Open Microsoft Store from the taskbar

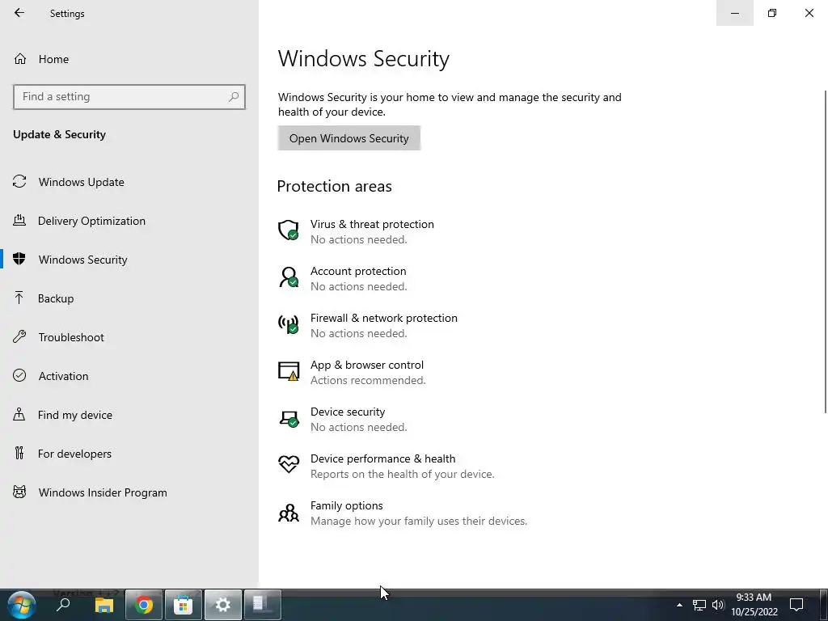[x=184, y=605]
